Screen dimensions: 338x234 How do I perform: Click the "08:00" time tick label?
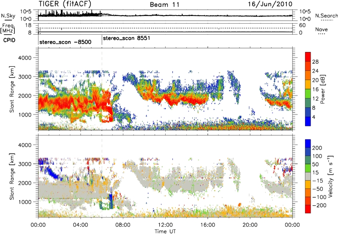[123, 225]
